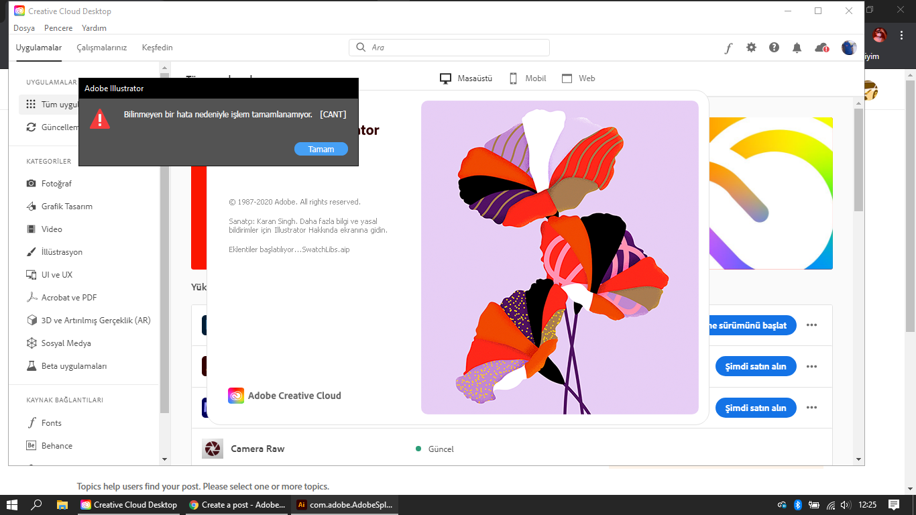Open notifications with the bell icon
This screenshot has width=916, height=515.
point(797,48)
